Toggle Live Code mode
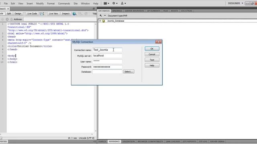The width and height of the screenshot is (257, 144). [x=32, y=14]
